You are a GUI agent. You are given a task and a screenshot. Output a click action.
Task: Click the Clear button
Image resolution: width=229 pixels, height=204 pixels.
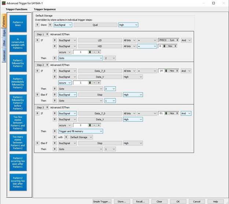[x=159, y=201]
